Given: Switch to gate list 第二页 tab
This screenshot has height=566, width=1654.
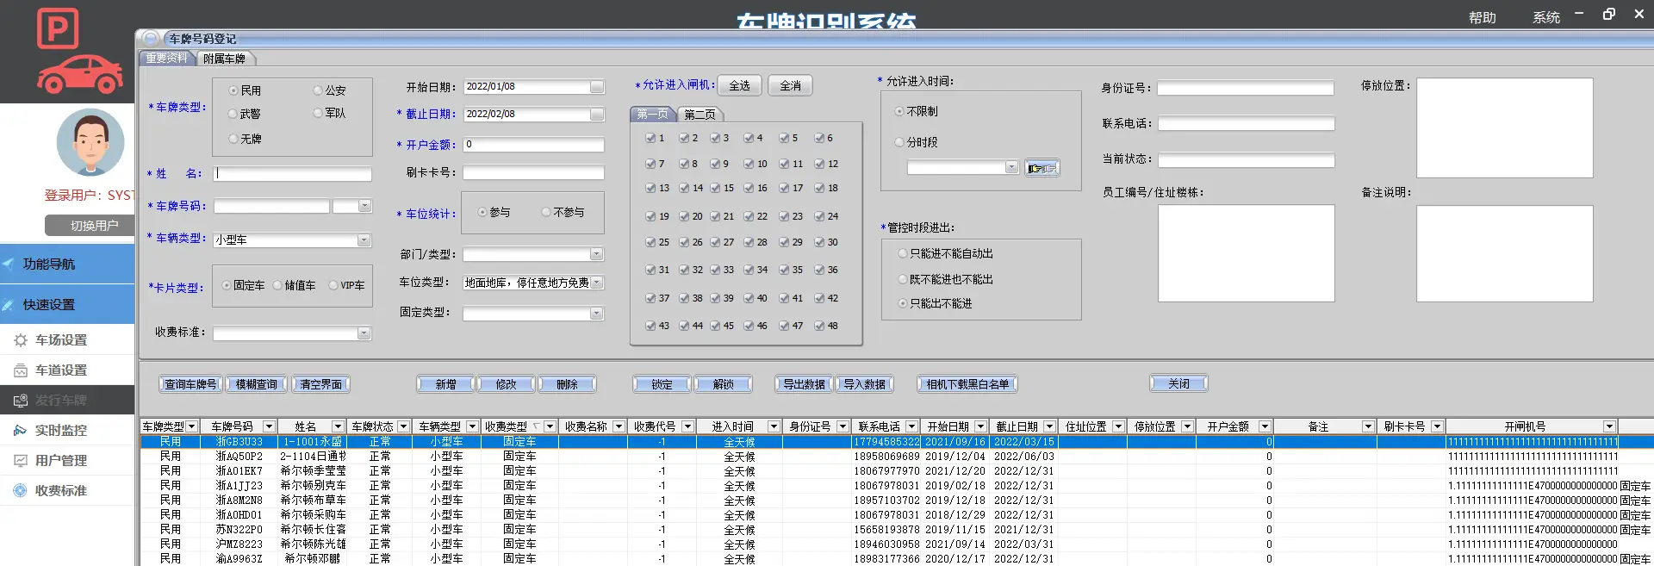Looking at the screenshot, I should coord(700,115).
